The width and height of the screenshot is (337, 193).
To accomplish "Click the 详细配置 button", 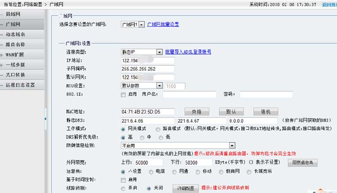I will tap(186, 188).
